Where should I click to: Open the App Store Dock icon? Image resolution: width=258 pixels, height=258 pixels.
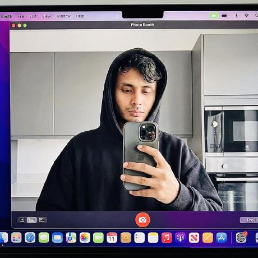tap(222, 238)
